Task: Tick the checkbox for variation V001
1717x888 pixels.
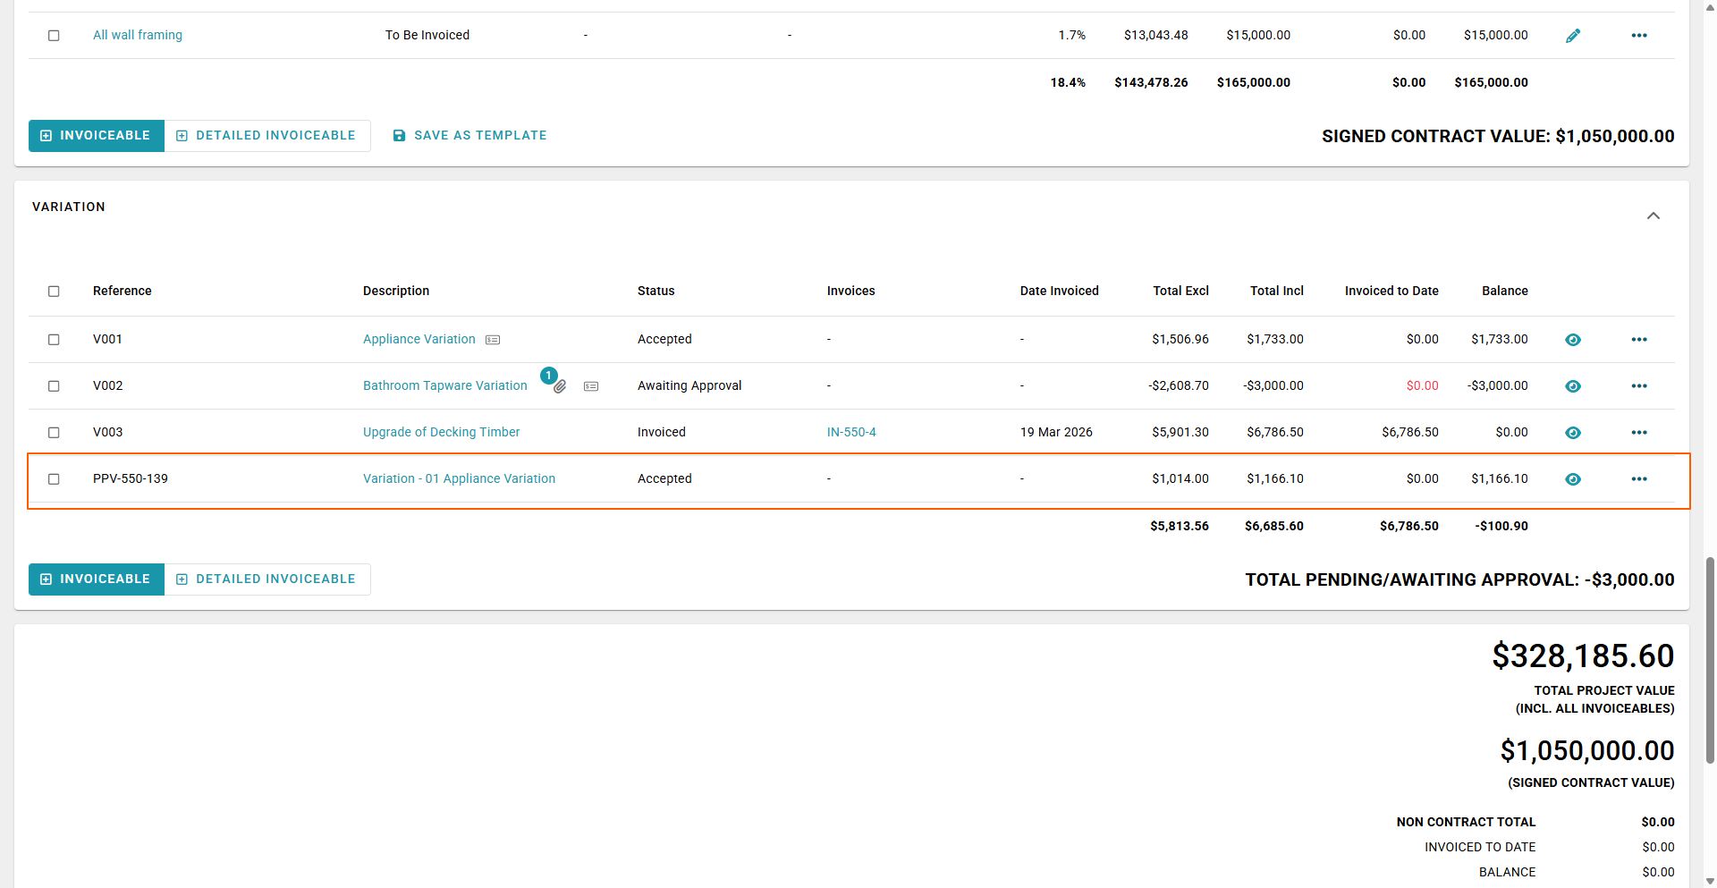Action: pos(54,340)
